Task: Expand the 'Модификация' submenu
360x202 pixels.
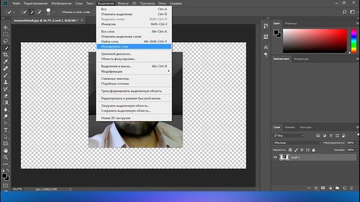Action: coord(134,71)
